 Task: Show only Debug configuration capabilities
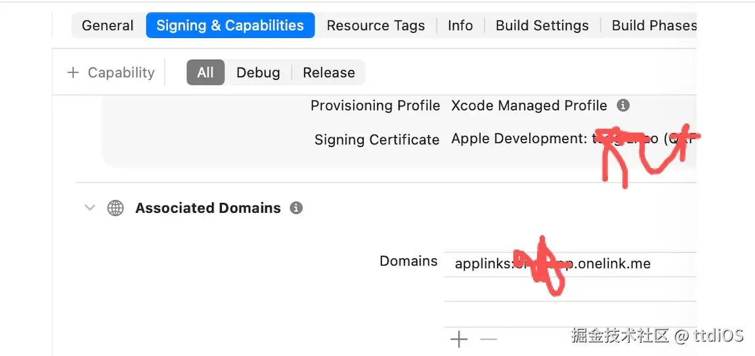point(258,73)
